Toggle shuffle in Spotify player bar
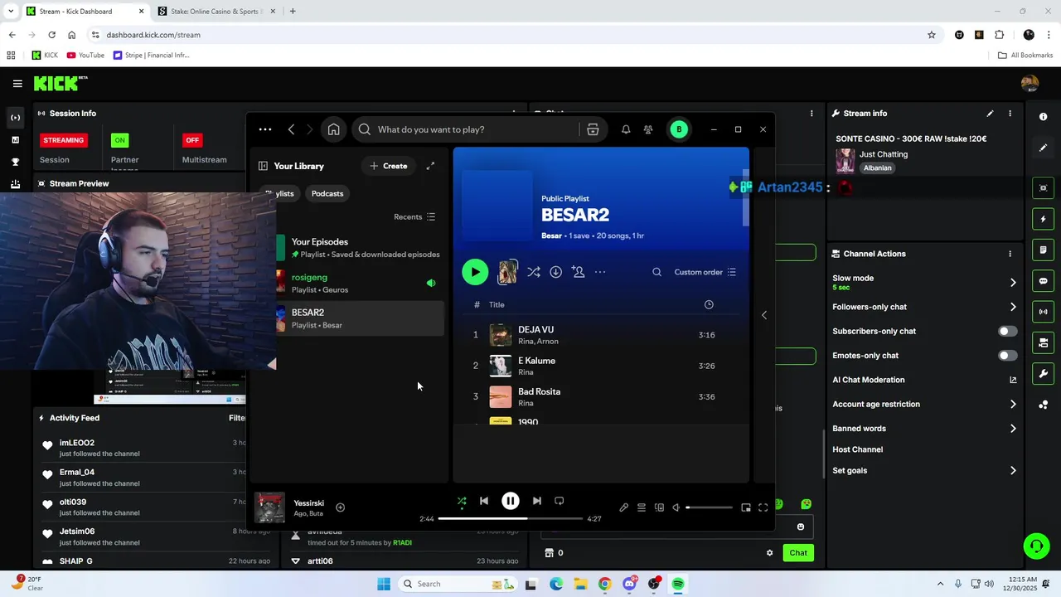Screen dimensions: 1061x597 [462, 501]
